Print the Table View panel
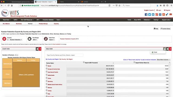173x97 pixels. tap(168, 49)
